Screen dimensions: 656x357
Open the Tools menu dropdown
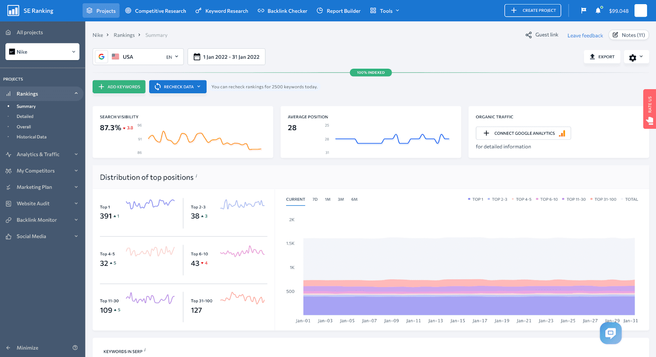[x=385, y=11]
